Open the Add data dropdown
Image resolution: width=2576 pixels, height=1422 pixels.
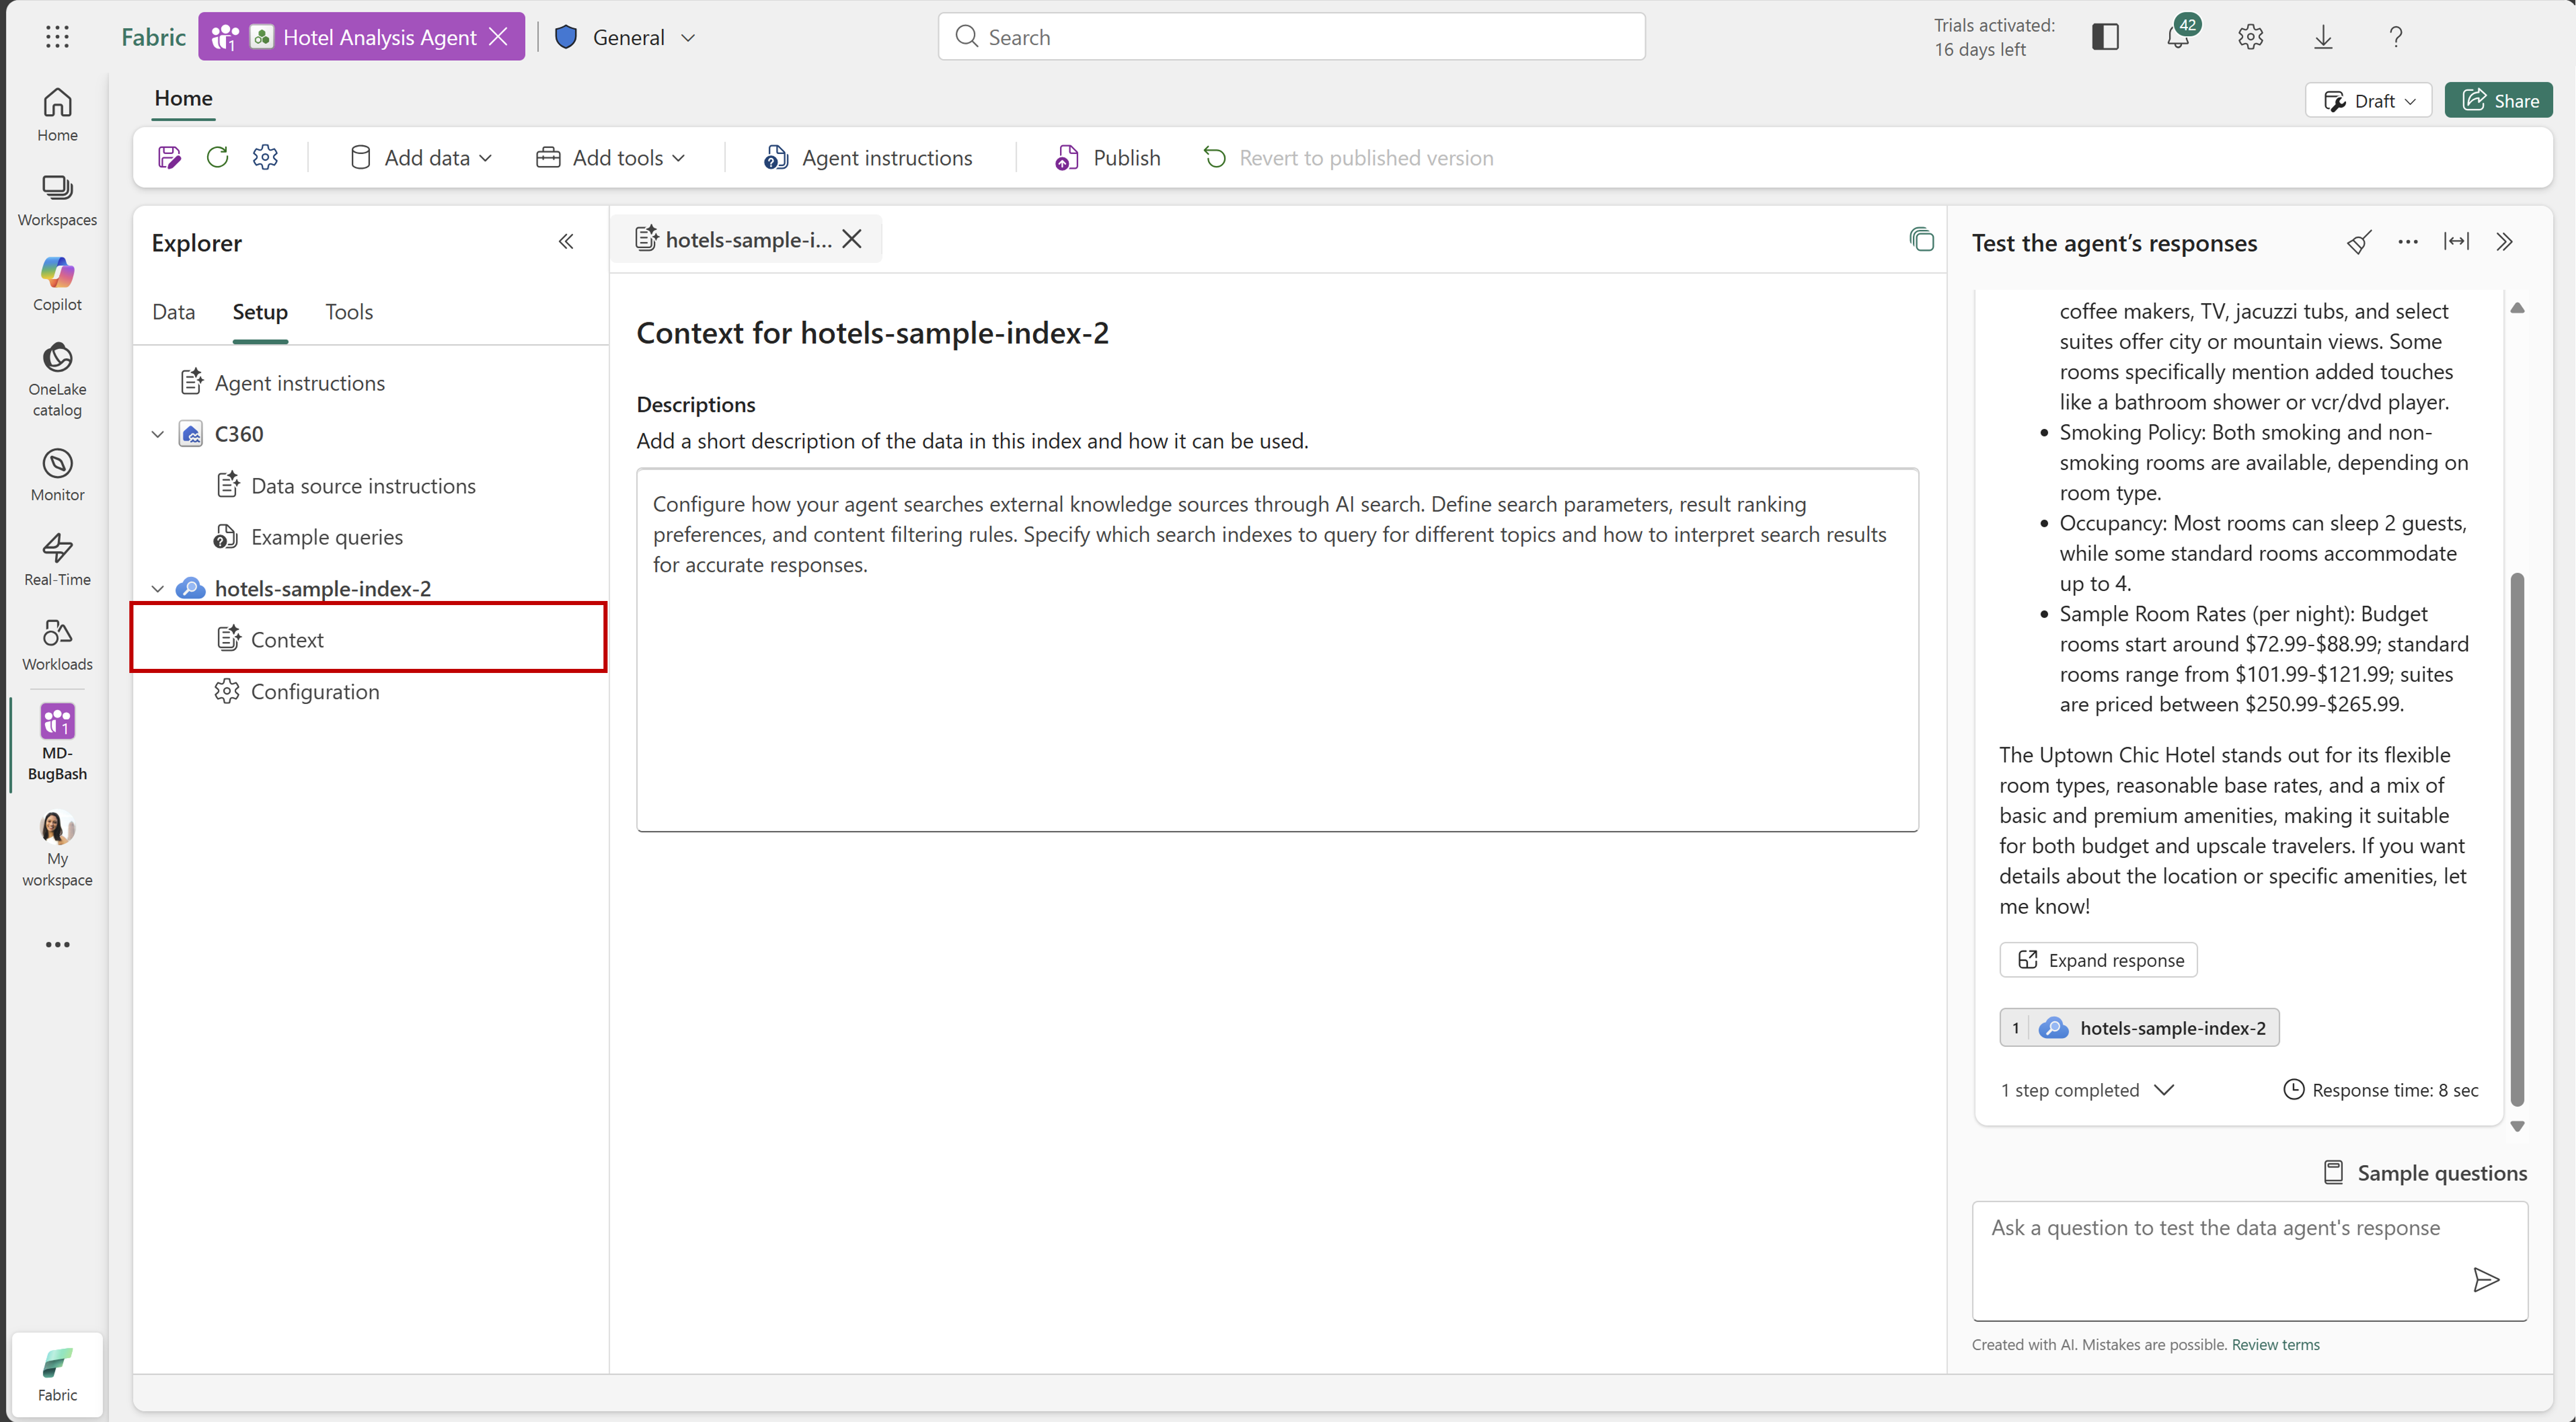click(x=421, y=157)
